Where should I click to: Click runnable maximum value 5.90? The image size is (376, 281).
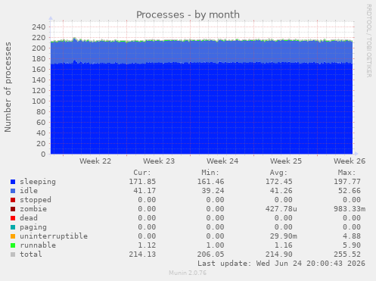tap(352, 245)
